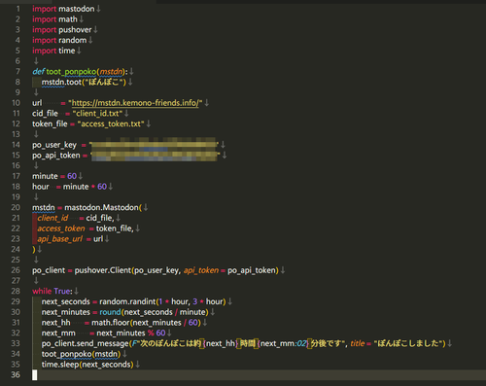Click 'import math' on line 2

[54, 19]
